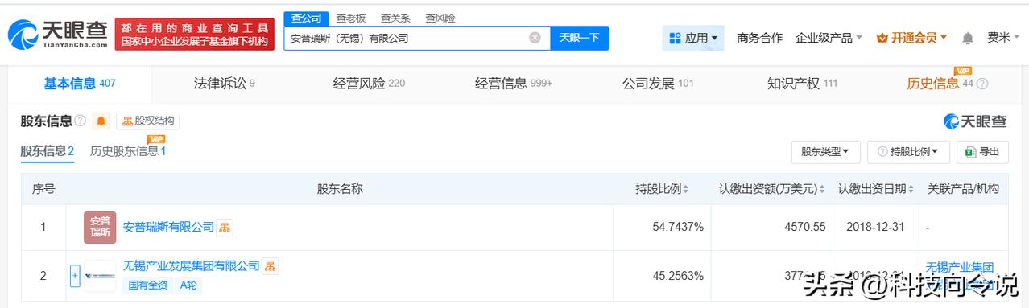This screenshot has width=1029, height=308.
Task: Export shareholder list with 导出 button
Action: pos(981,151)
